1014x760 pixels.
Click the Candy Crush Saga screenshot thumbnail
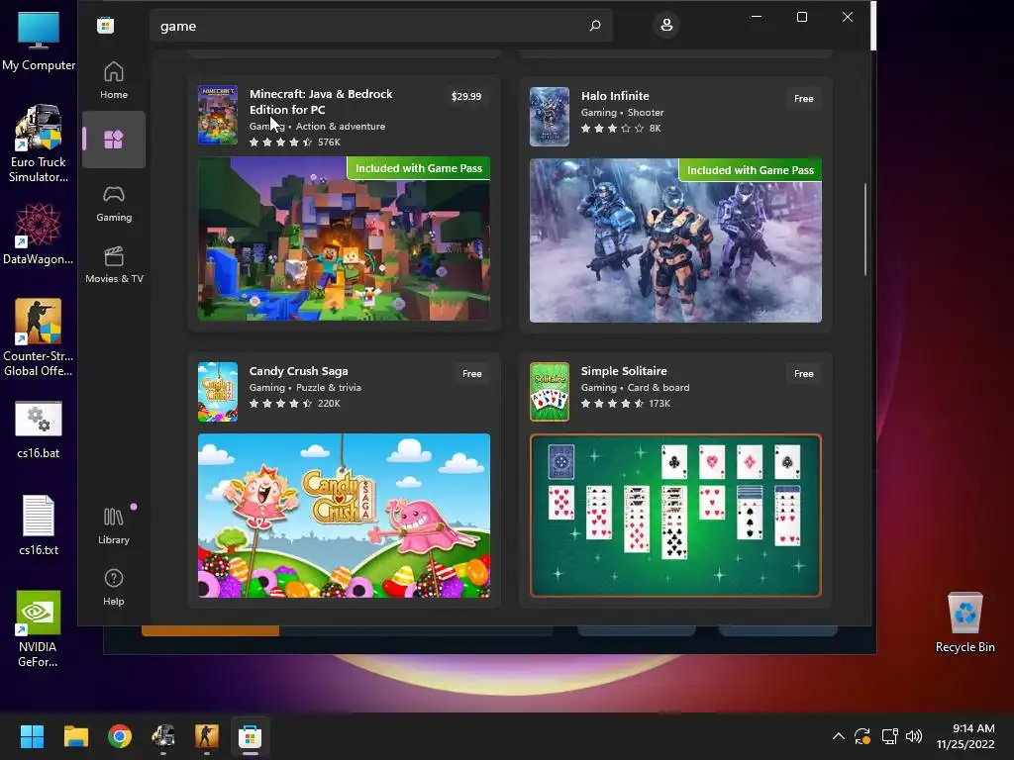[x=344, y=516]
